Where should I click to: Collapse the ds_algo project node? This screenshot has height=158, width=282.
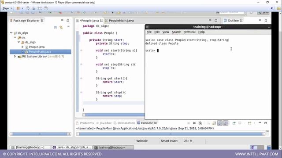tap(11, 33)
